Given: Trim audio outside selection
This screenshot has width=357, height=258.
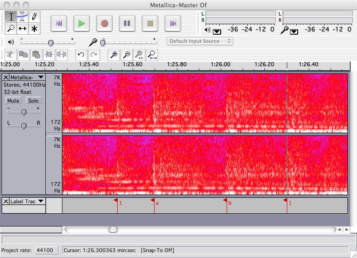Looking at the screenshot, I should coord(49,55).
